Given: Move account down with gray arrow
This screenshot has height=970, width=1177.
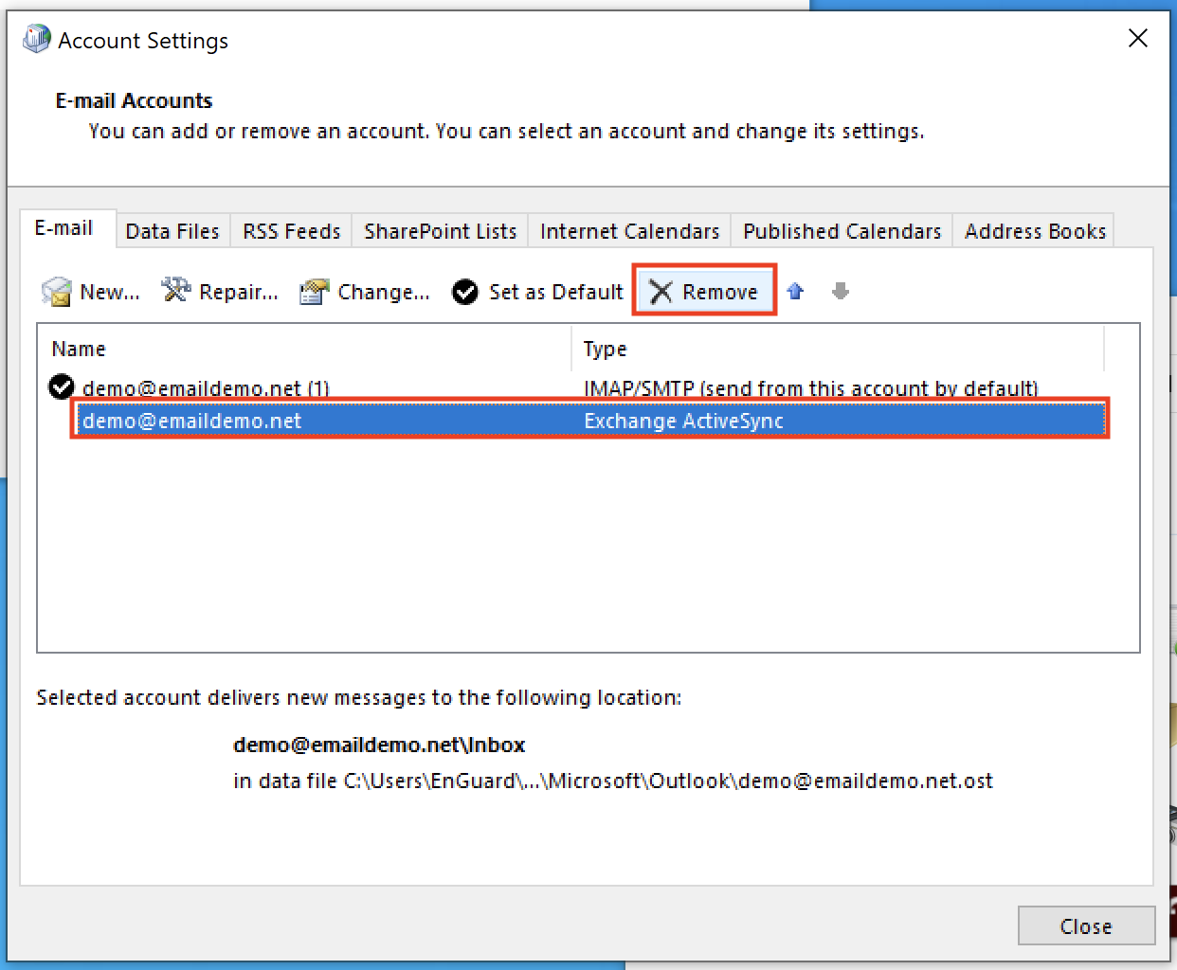Looking at the screenshot, I should pyautogui.click(x=840, y=291).
